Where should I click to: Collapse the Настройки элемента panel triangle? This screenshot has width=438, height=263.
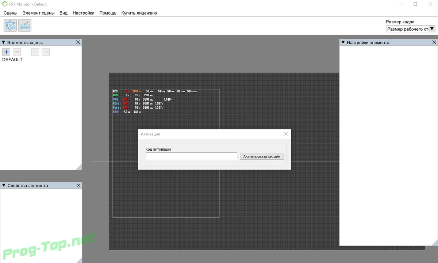[343, 42]
